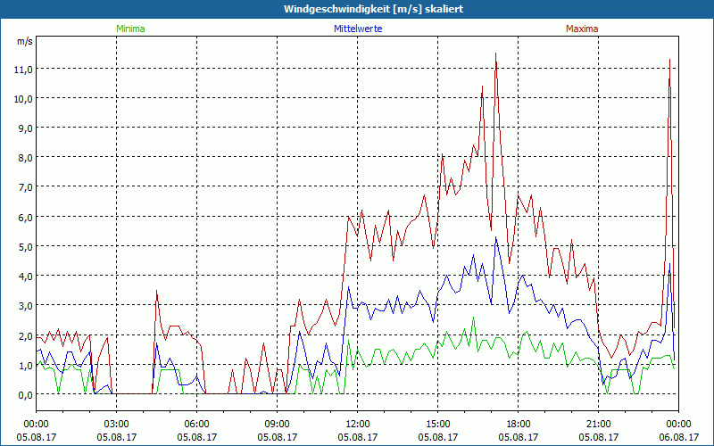Screen dimensions: 714x446
Task: Click the red Maxima legend label
Action: (x=582, y=29)
